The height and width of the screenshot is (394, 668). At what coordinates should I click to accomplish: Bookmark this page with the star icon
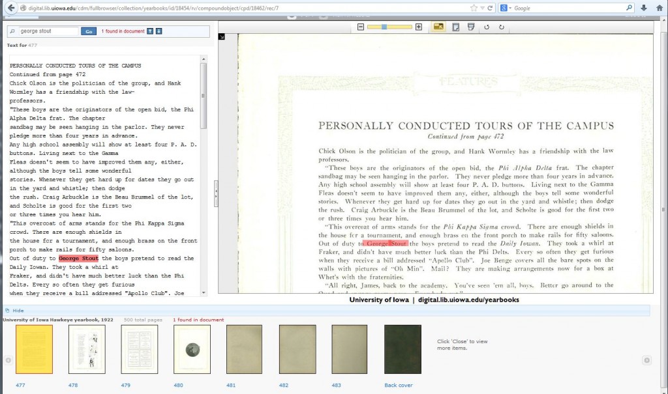(474, 8)
